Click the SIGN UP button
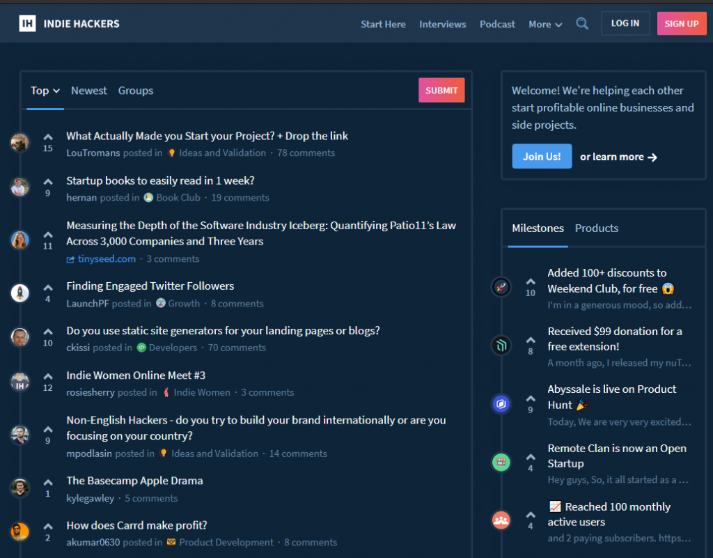This screenshot has width=713, height=558. click(x=682, y=24)
